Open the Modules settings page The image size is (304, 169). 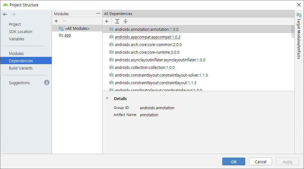pyautogui.click(x=16, y=53)
